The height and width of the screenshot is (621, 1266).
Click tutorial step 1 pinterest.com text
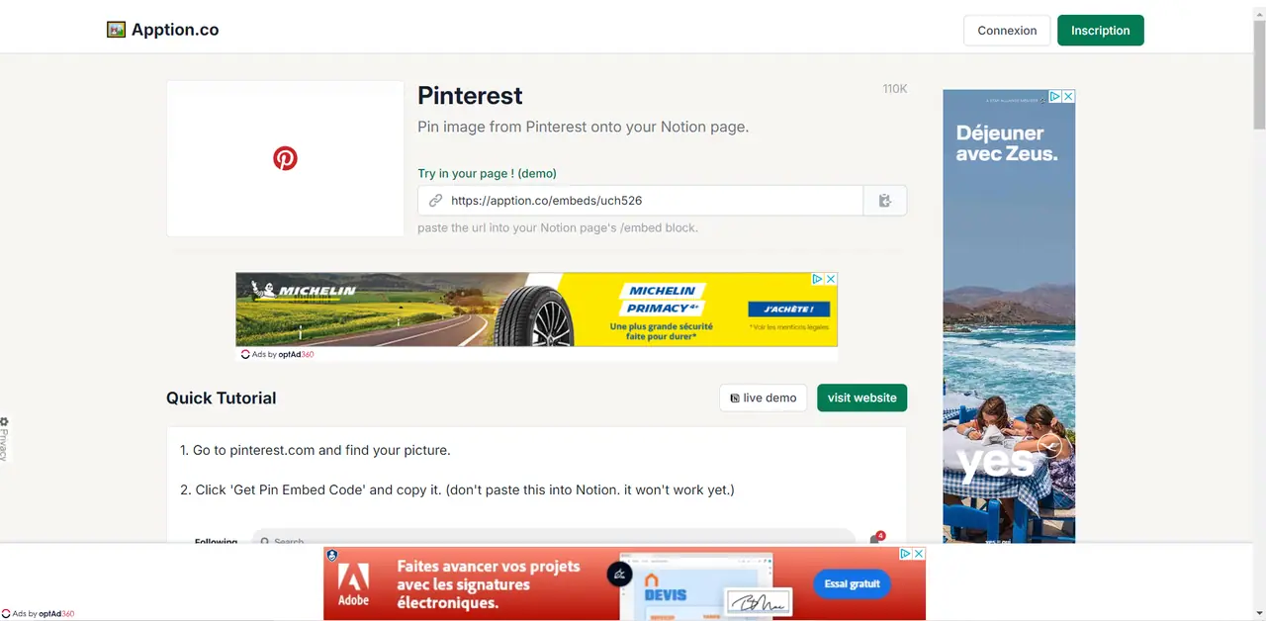pos(315,450)
